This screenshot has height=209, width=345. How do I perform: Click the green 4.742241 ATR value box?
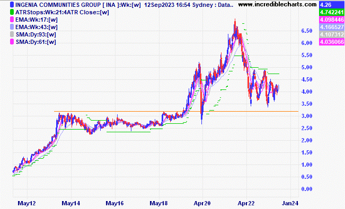331,12
